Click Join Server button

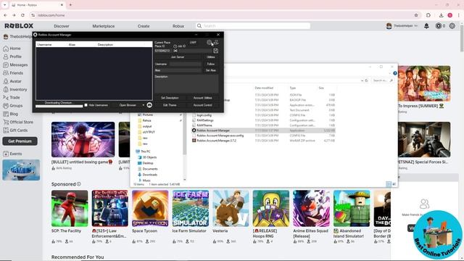point(178,57)
